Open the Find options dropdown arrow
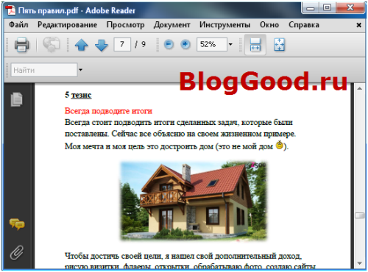Screen dimensions: 368x272 click(80, 70)
